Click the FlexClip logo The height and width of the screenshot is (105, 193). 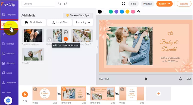click(x=8, y=4)
